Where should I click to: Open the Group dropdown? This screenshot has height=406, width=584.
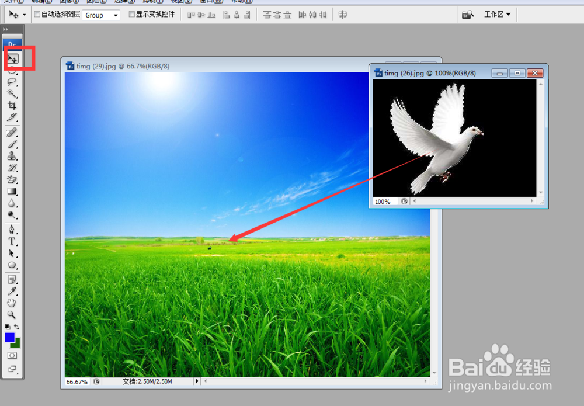101,15
